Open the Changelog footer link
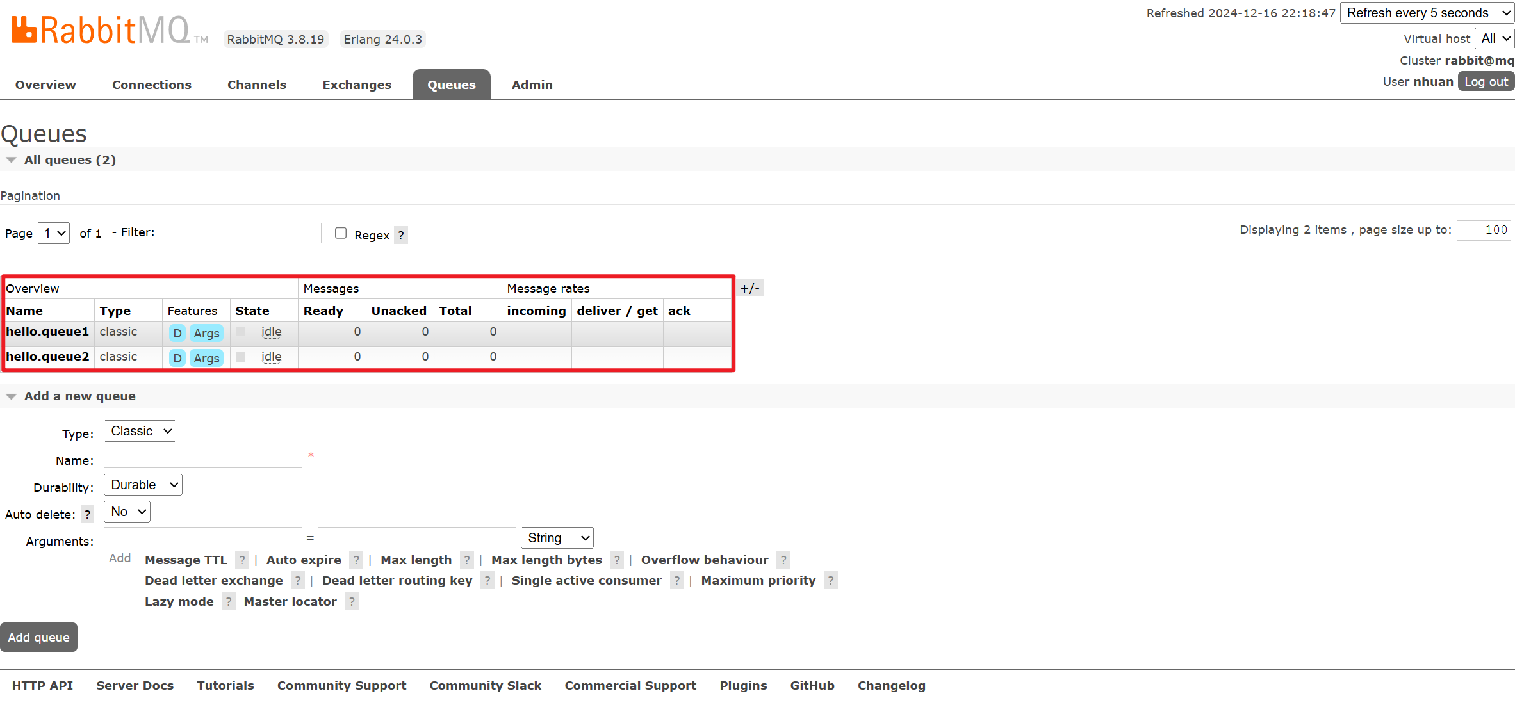This screenshot has width=1515, height=705. 892,685
